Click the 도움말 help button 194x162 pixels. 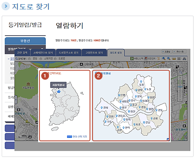coord(167,52)
